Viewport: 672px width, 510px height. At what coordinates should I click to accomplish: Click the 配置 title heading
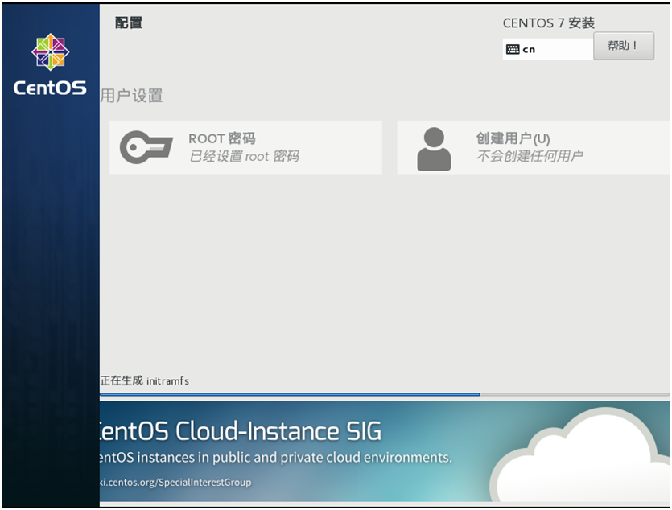point(129,23)
